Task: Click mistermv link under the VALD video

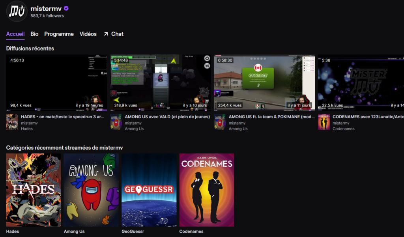Action: tap(133, 123)
